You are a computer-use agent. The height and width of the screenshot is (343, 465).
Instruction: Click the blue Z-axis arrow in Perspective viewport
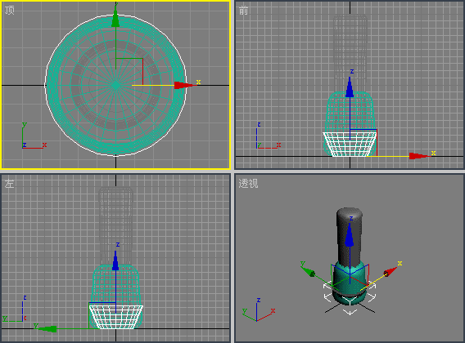(350, 235)
